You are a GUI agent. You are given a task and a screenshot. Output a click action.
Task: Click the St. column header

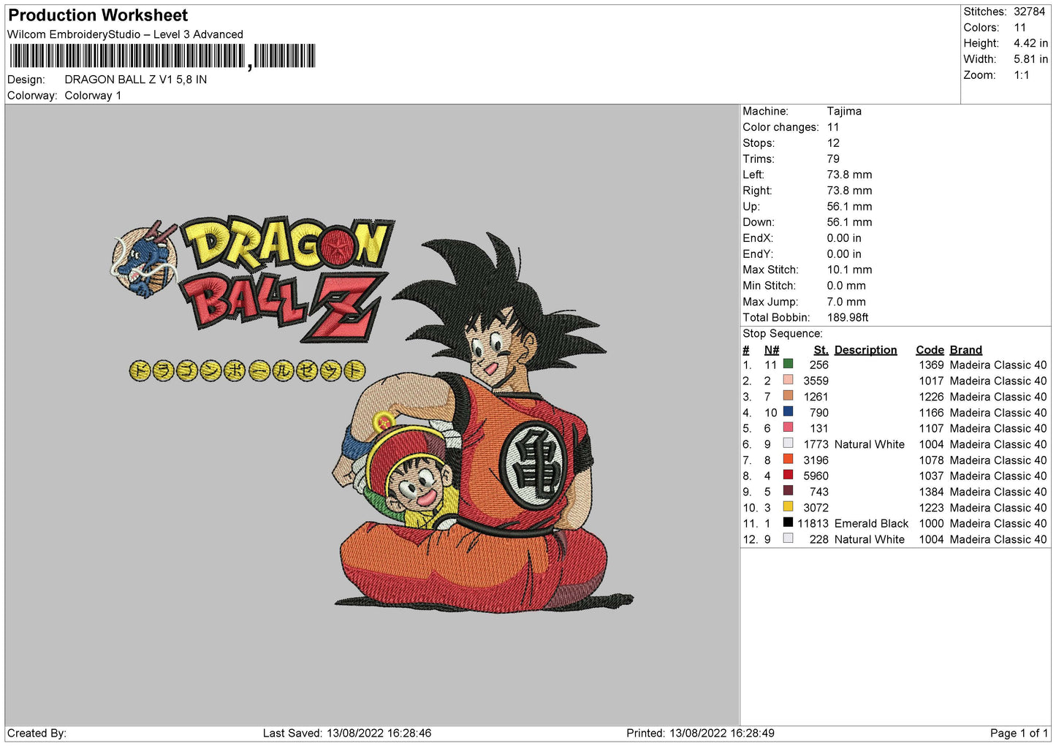coord(821,350)
